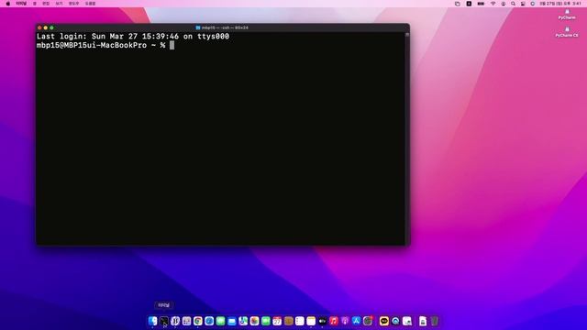Open System Preferences gear in the Dock
The width and height of the screenshot is (587, 330).
[368, 321]
